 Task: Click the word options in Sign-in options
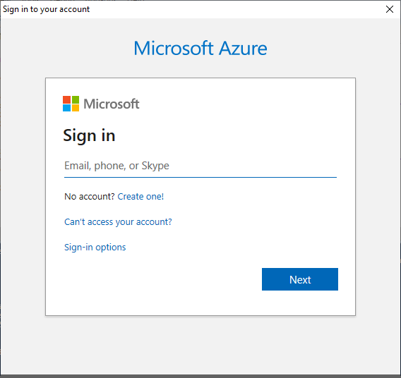pyautogui.click(x=110, y=248)
